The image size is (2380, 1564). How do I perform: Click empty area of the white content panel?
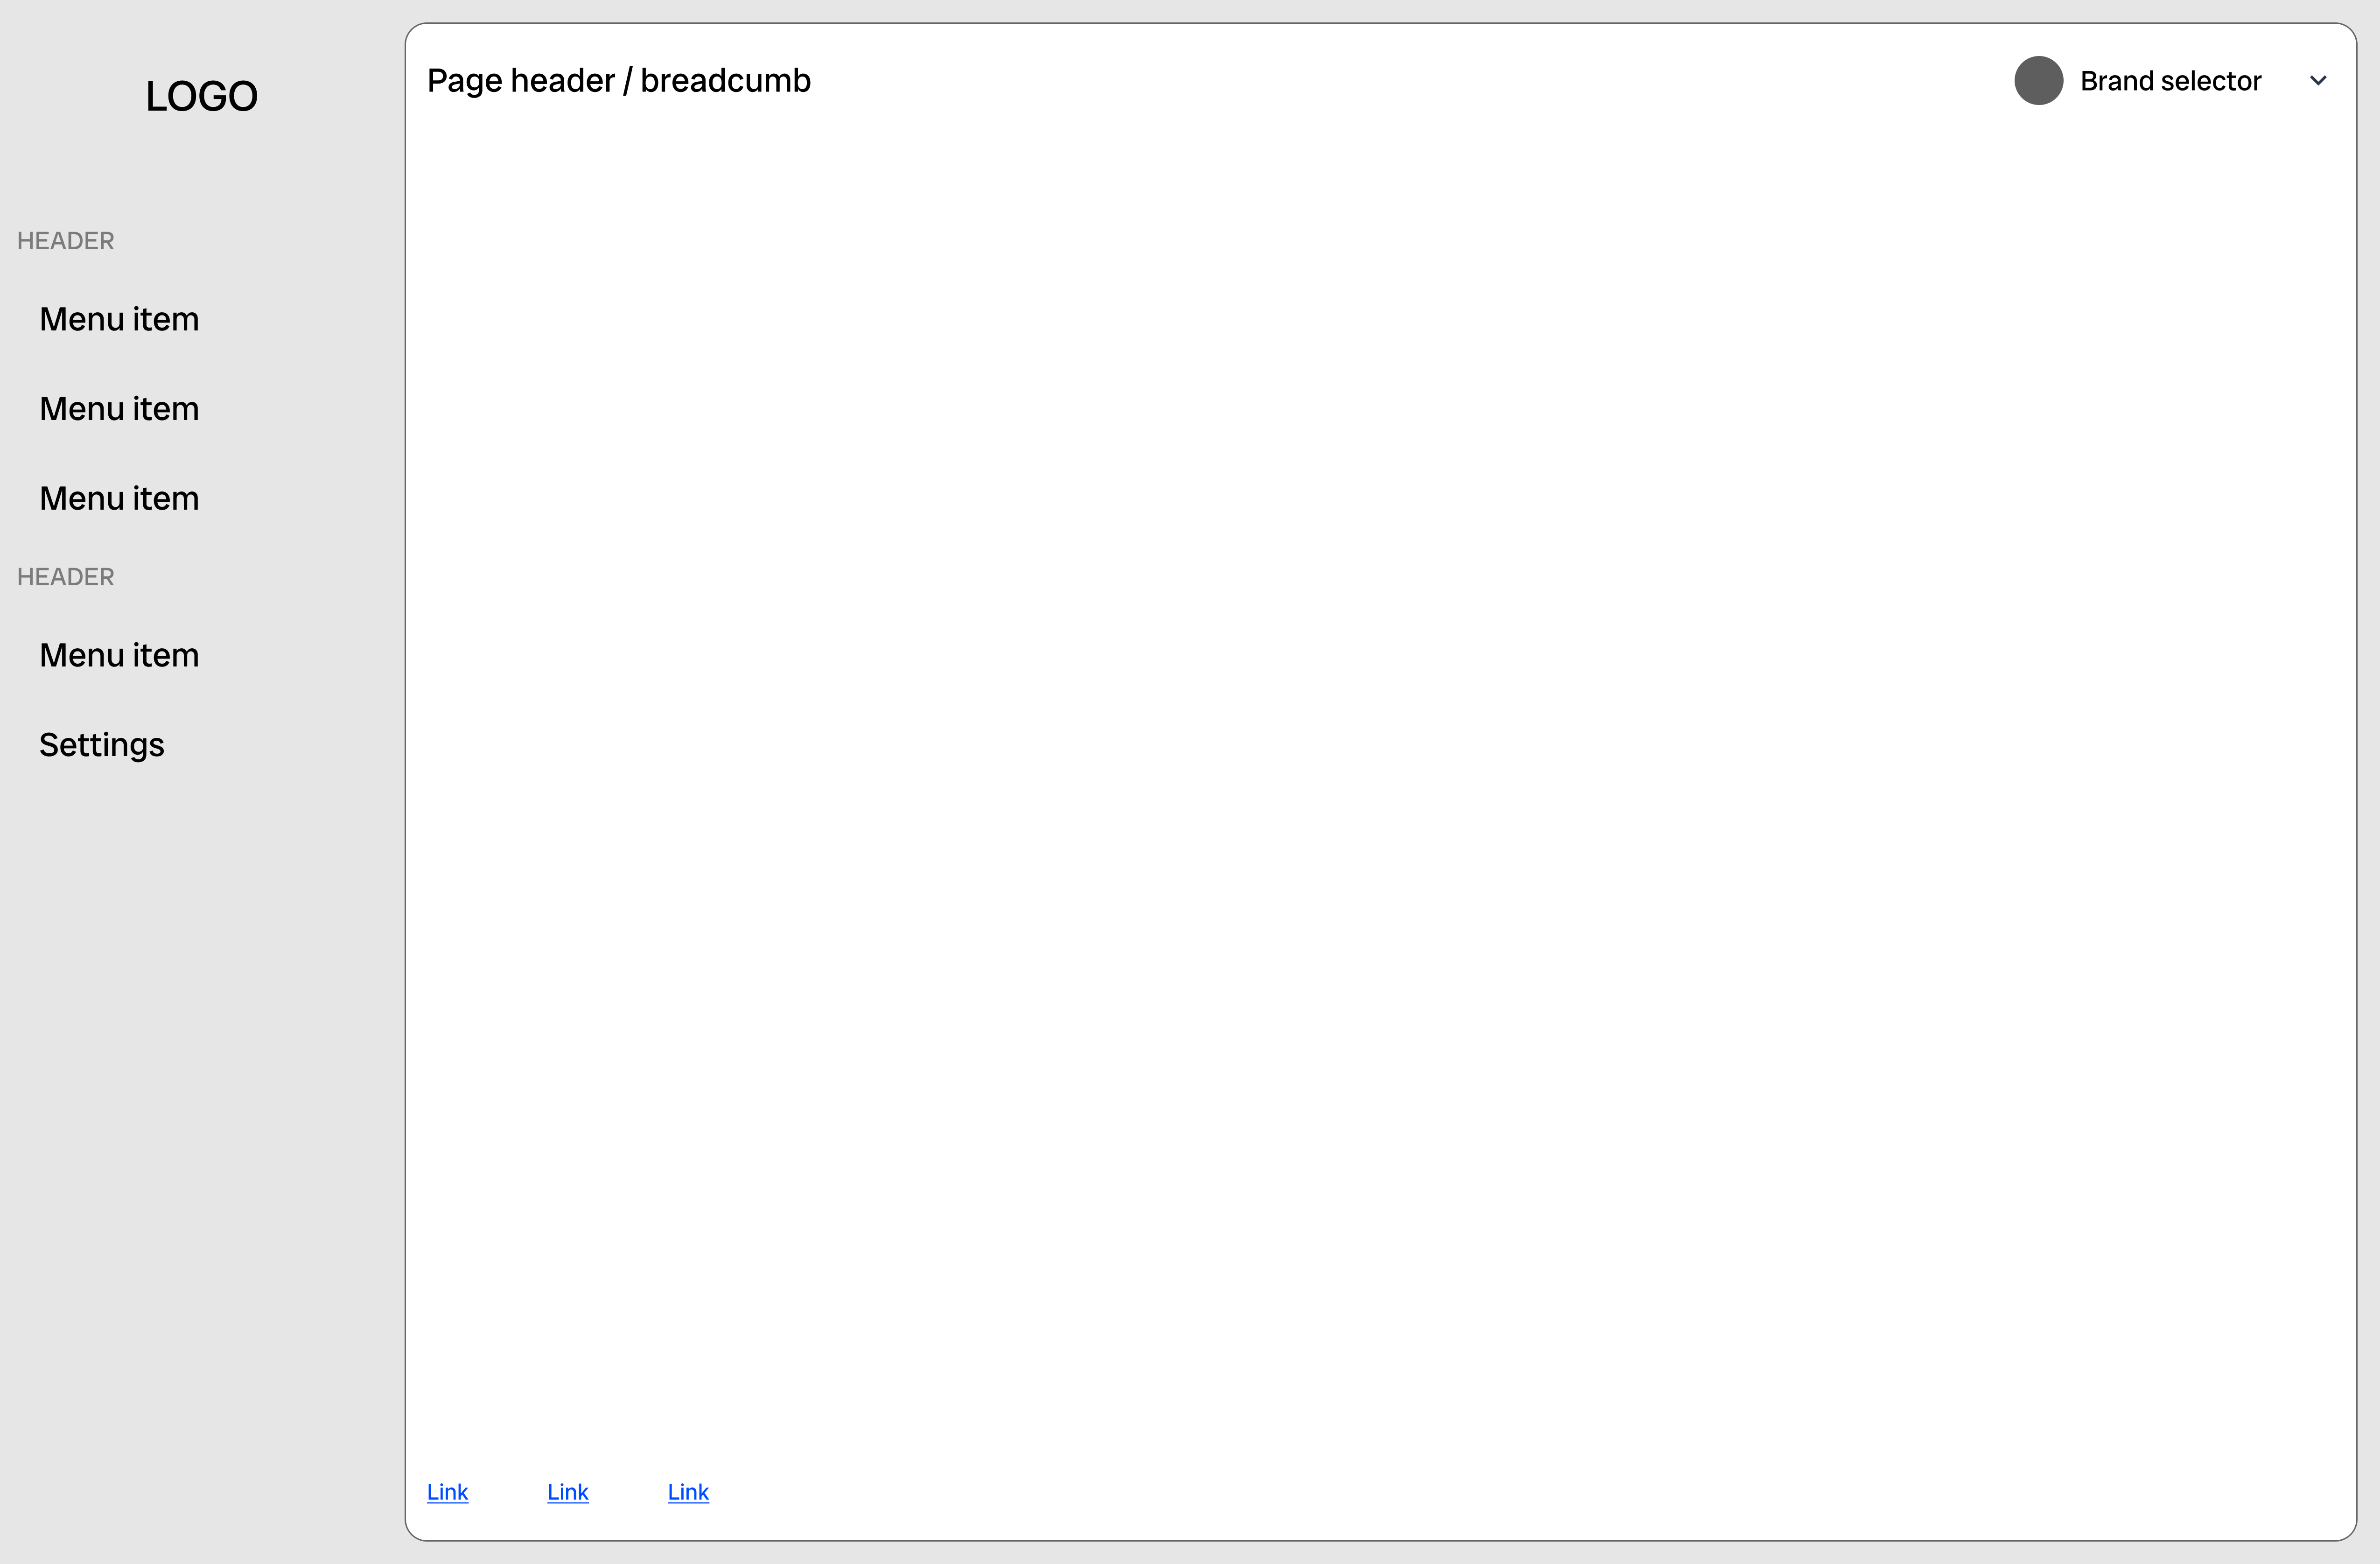coord(1380,780)
